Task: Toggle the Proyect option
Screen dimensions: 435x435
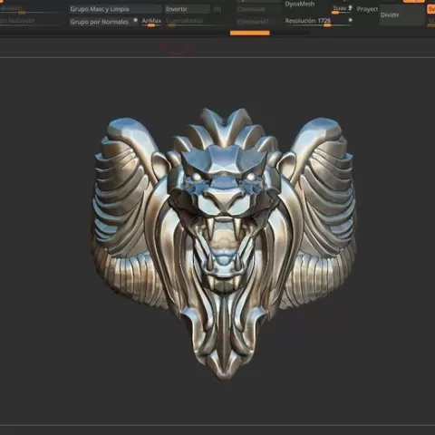Action: (x=367, y=9)
